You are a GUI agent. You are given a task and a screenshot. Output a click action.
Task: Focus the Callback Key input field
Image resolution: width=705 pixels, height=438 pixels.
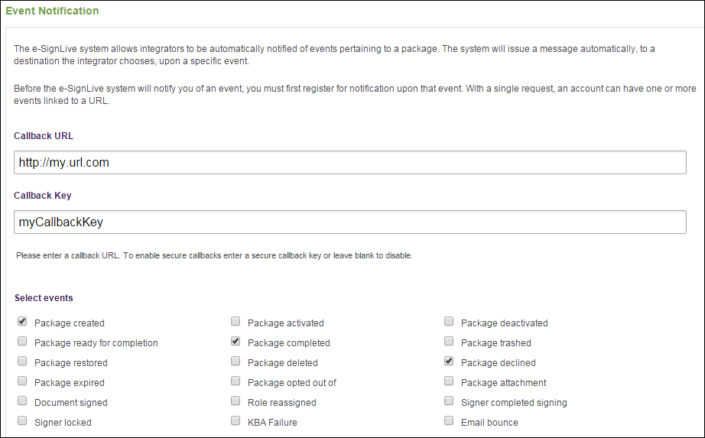pyautogui.click(x=349, y=222)
